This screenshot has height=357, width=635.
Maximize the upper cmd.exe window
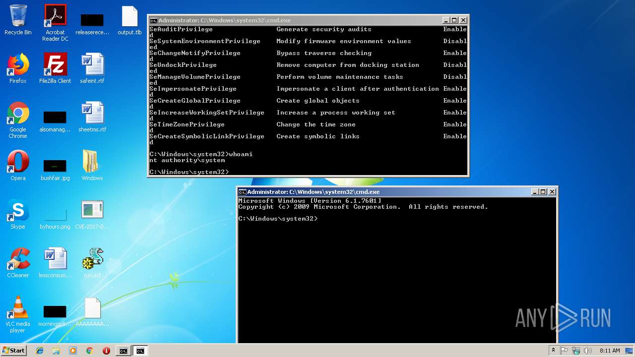[454, 20]
